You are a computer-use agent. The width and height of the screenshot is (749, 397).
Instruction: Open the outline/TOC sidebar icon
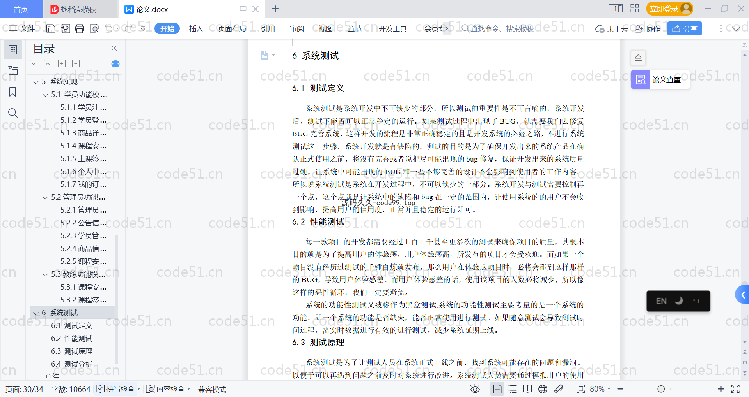click(x=13, y=50)
